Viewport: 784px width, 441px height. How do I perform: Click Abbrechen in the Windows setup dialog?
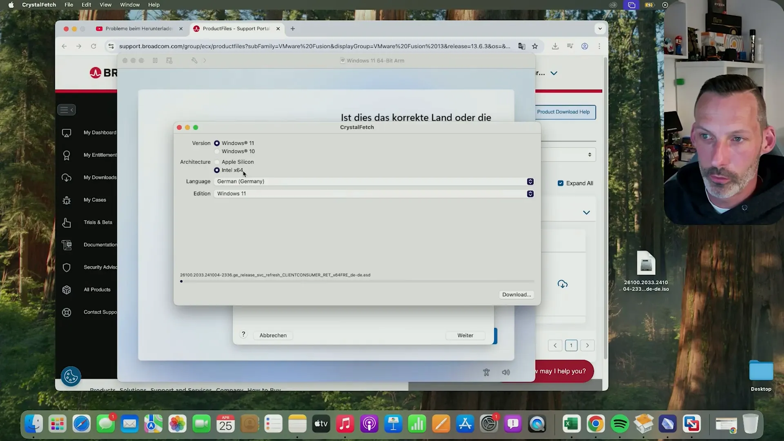[x=273, y=336]
